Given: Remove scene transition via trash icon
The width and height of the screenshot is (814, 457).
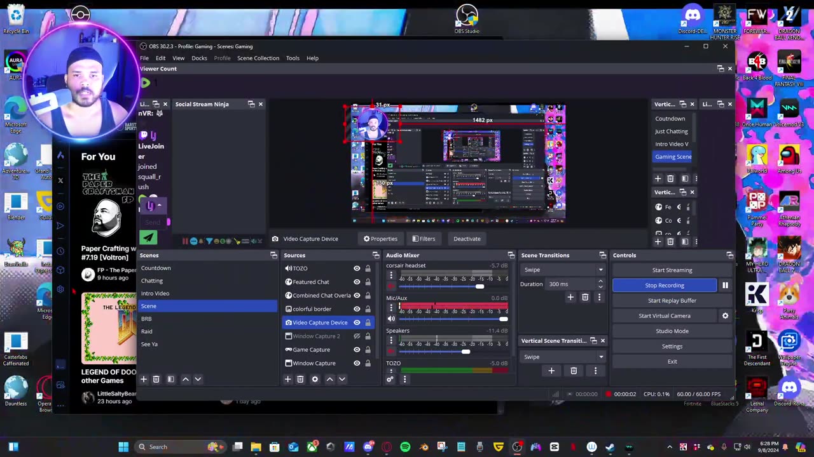Looking at the screenshot, I should [x=585, y=297].
